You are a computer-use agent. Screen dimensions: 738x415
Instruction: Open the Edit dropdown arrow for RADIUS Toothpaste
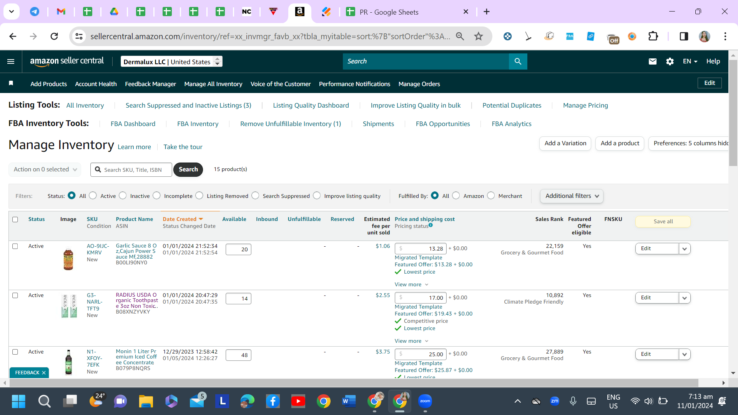(685, 298)
